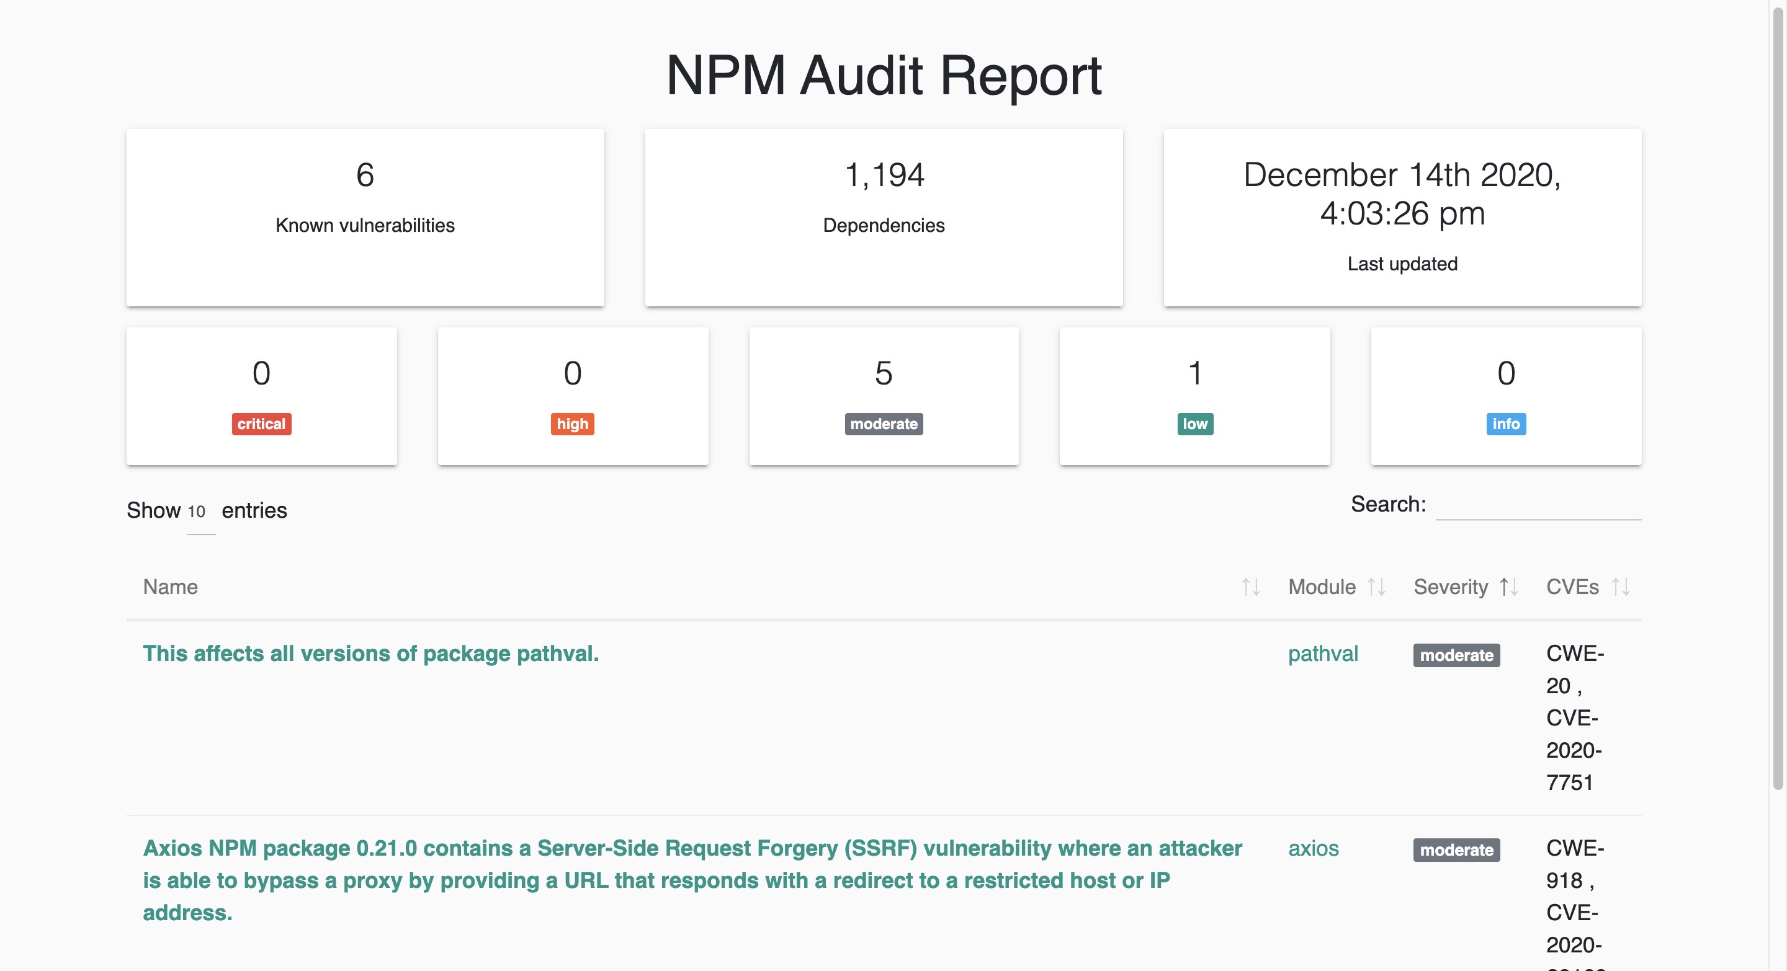This screenshot has height=971, width=1787.
Task: Sort by Name column arrows icon
Action: pyautogui.click(x=1250, y=587)
